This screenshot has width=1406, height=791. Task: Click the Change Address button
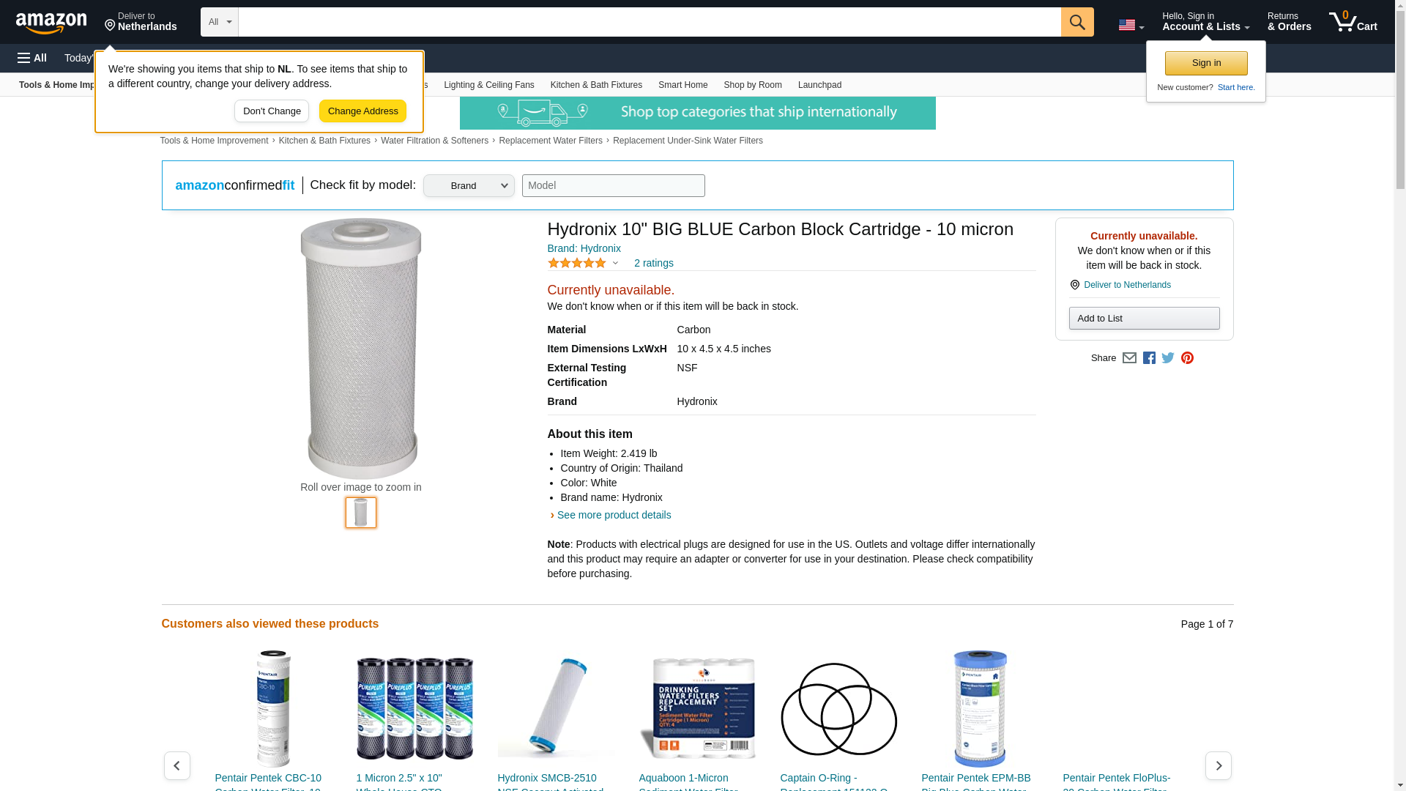coord(362,111)
